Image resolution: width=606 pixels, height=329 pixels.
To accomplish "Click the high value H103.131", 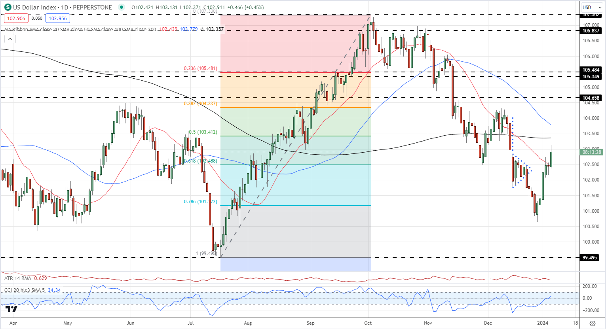I will pyautogui.click(x=167, y=7).
